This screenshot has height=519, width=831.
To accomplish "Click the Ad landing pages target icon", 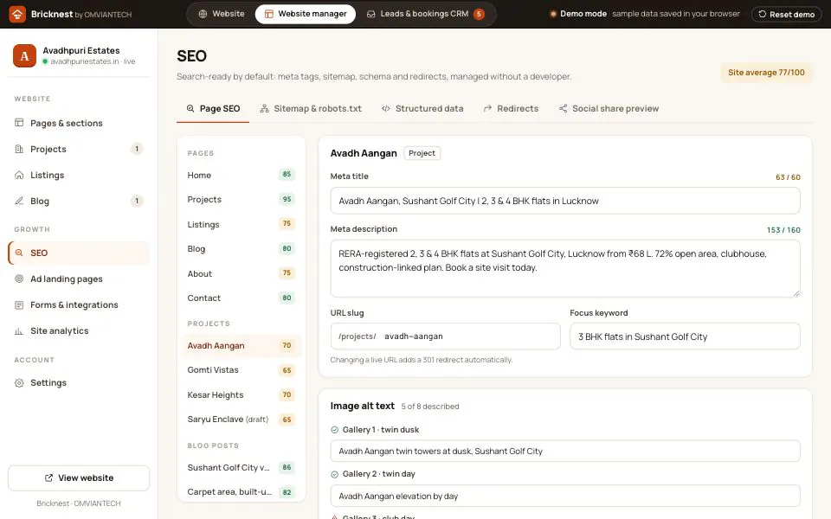I will 19,279.
